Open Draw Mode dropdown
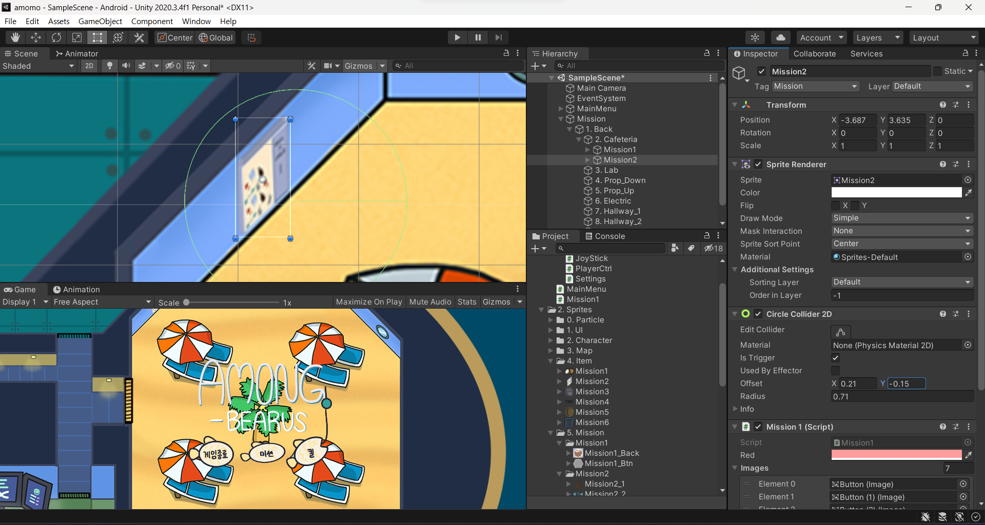Image resolution: width=985 pixels, height=525 pixels. [x=902, y=218]
